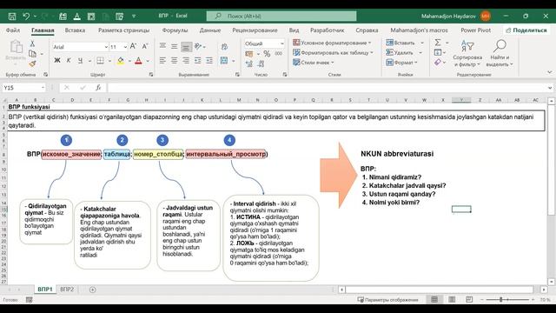
Task: Increase indent
Action: [x=209, y=61]
